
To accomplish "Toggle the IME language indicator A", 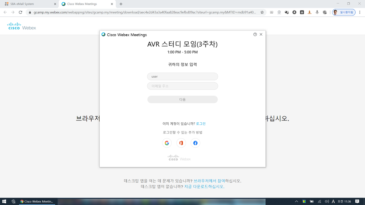I will [333, 201].
